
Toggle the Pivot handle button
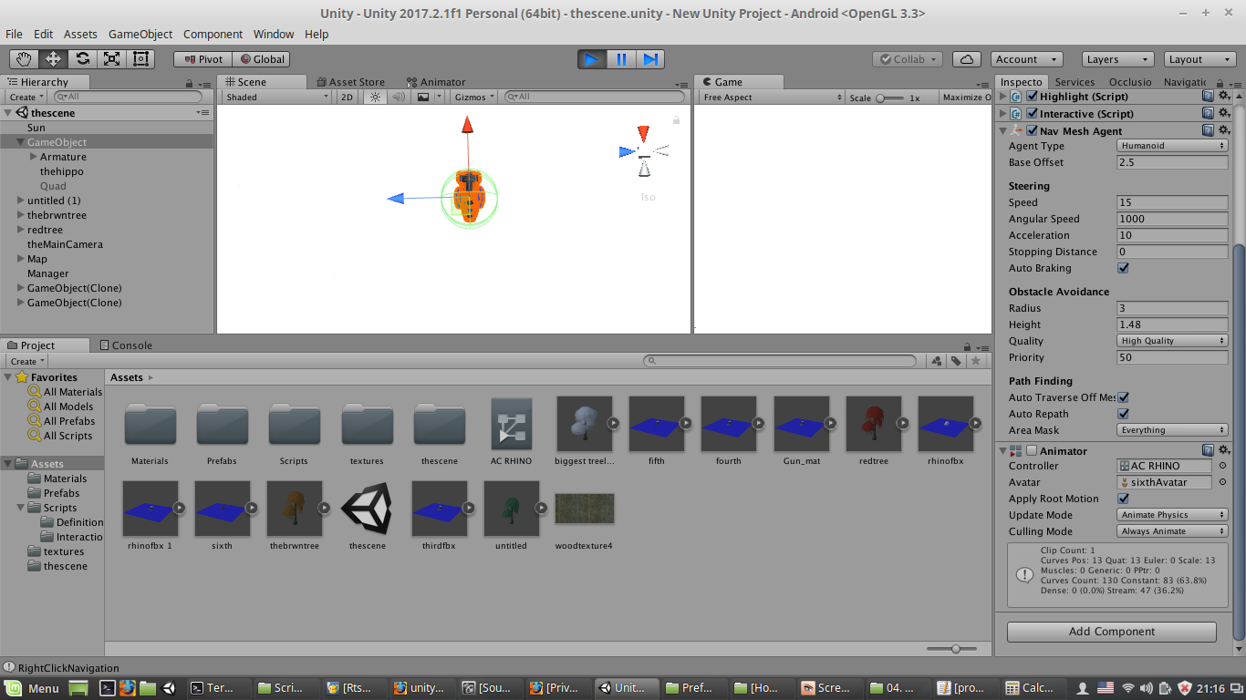coord(202,59)
